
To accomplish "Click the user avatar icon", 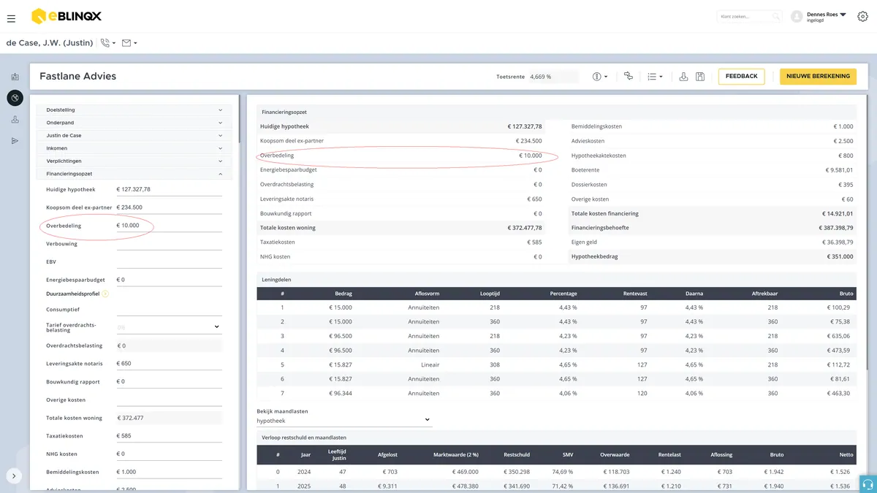I will click(x=797, y=17).
